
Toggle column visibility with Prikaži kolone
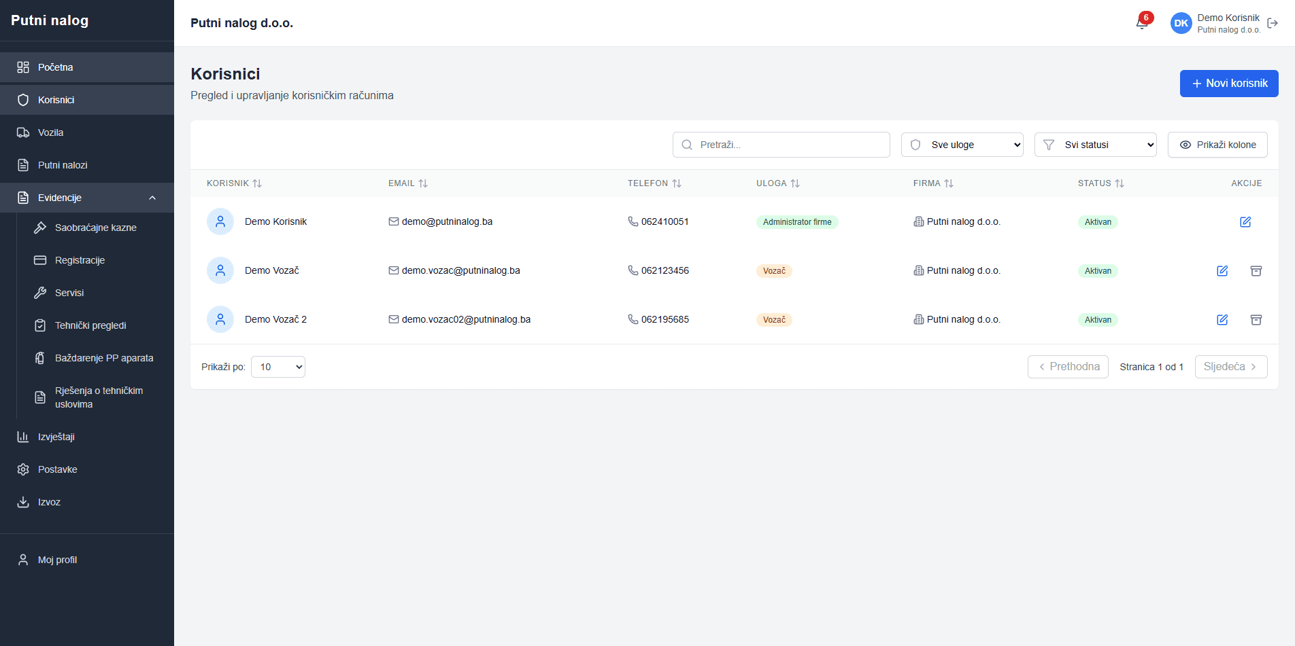[1217, 145]
